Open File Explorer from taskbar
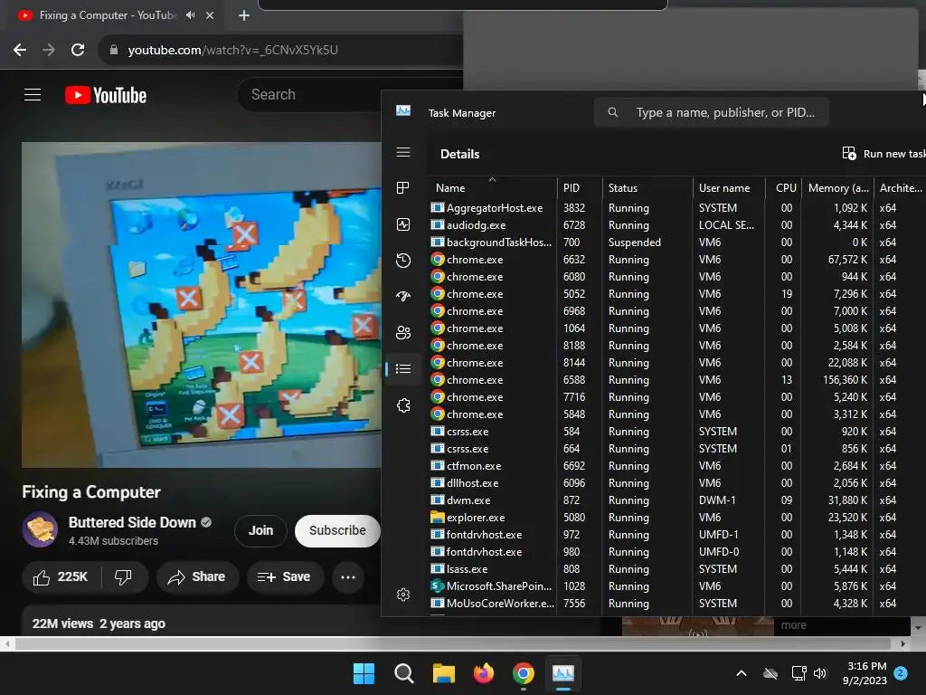 coord(443,673)
